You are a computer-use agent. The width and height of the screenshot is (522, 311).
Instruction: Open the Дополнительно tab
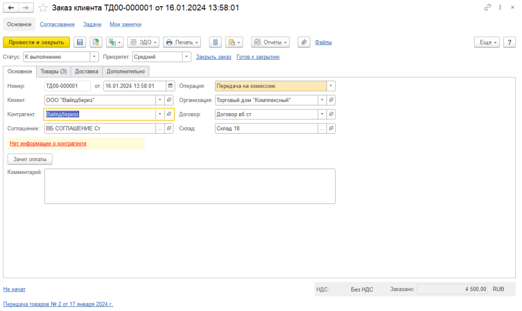(125, 71)
